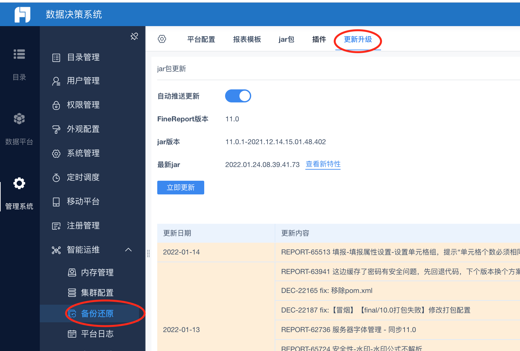Click the settings gear icon before 平台配置
Screen dimensions: 520x351
tap(162, 39)
